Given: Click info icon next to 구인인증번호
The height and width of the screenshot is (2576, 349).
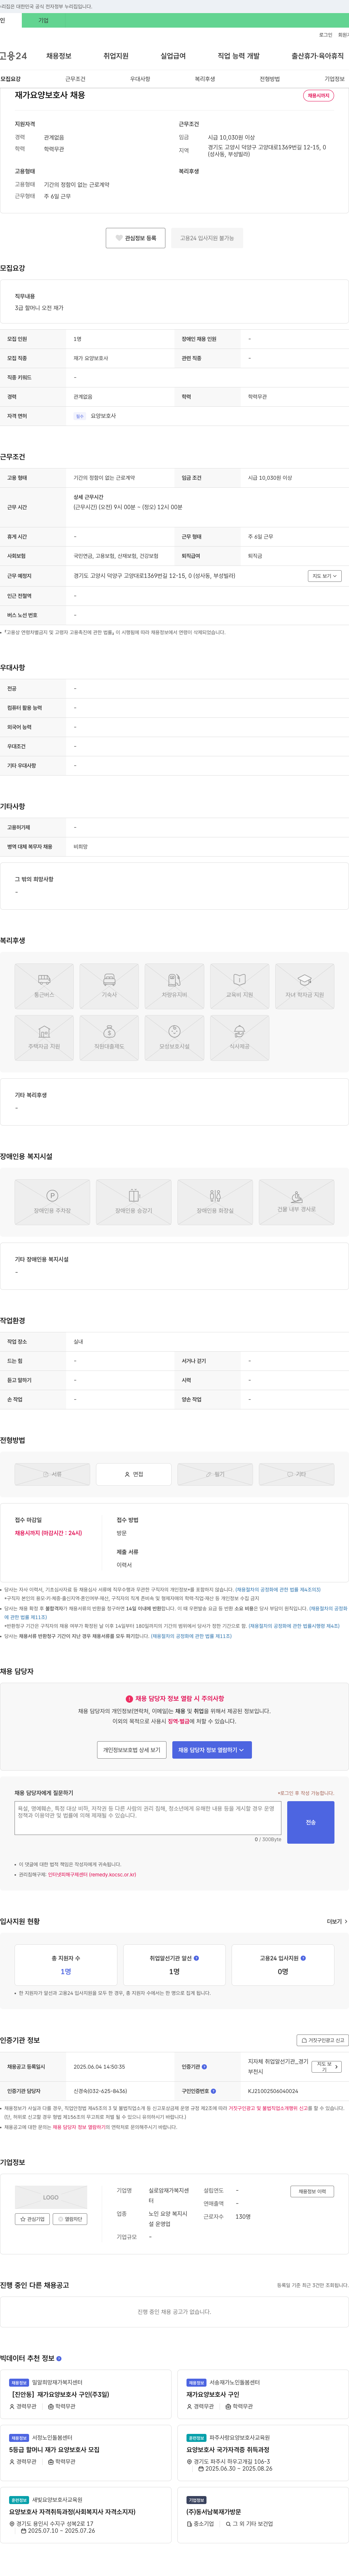Looking at the screenshot, I should 213,2091.
